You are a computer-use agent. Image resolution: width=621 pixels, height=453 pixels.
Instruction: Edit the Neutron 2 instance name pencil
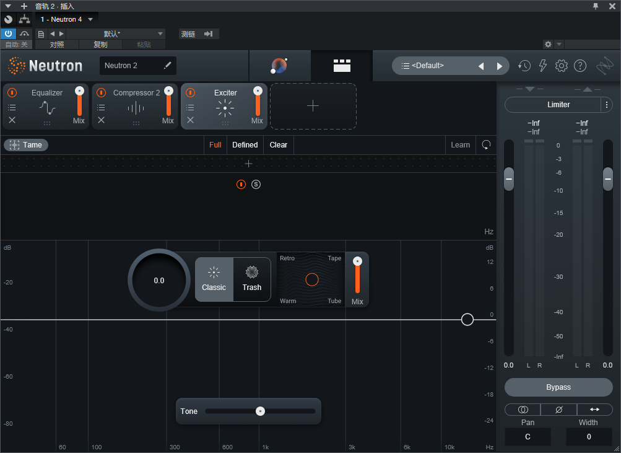(x=168, y=66)
